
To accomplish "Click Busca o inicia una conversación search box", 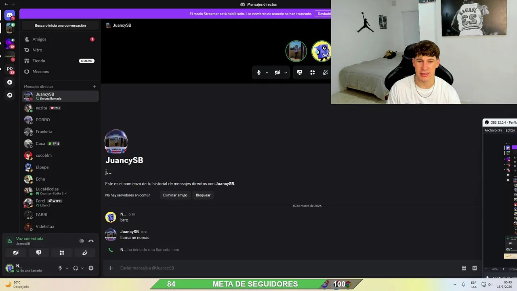I will (60, 25).
